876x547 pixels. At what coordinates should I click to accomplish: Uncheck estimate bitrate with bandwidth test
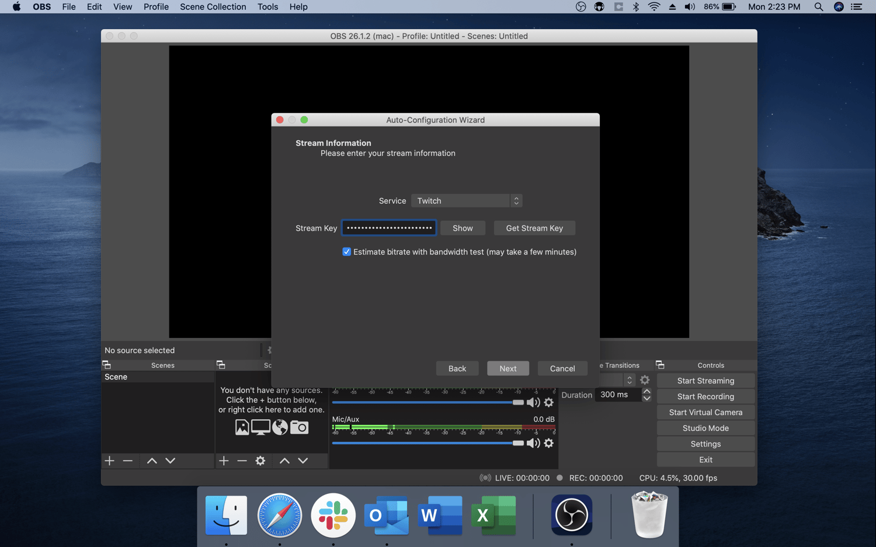(x=347, y=252)
